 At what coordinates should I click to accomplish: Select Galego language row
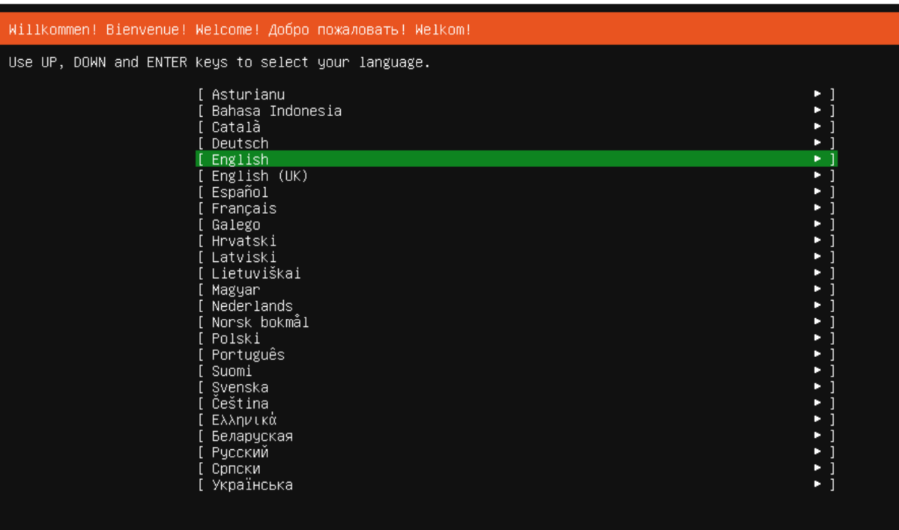(x=516, y=225)
